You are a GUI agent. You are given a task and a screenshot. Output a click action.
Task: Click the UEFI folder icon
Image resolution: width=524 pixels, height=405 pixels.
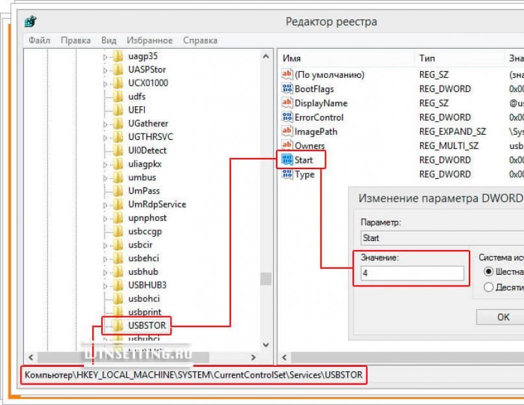pos(118,110)
